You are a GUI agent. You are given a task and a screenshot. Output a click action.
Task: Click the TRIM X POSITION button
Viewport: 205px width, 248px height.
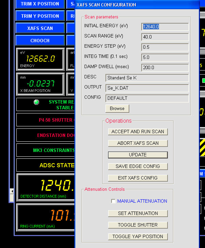point(40,4)
